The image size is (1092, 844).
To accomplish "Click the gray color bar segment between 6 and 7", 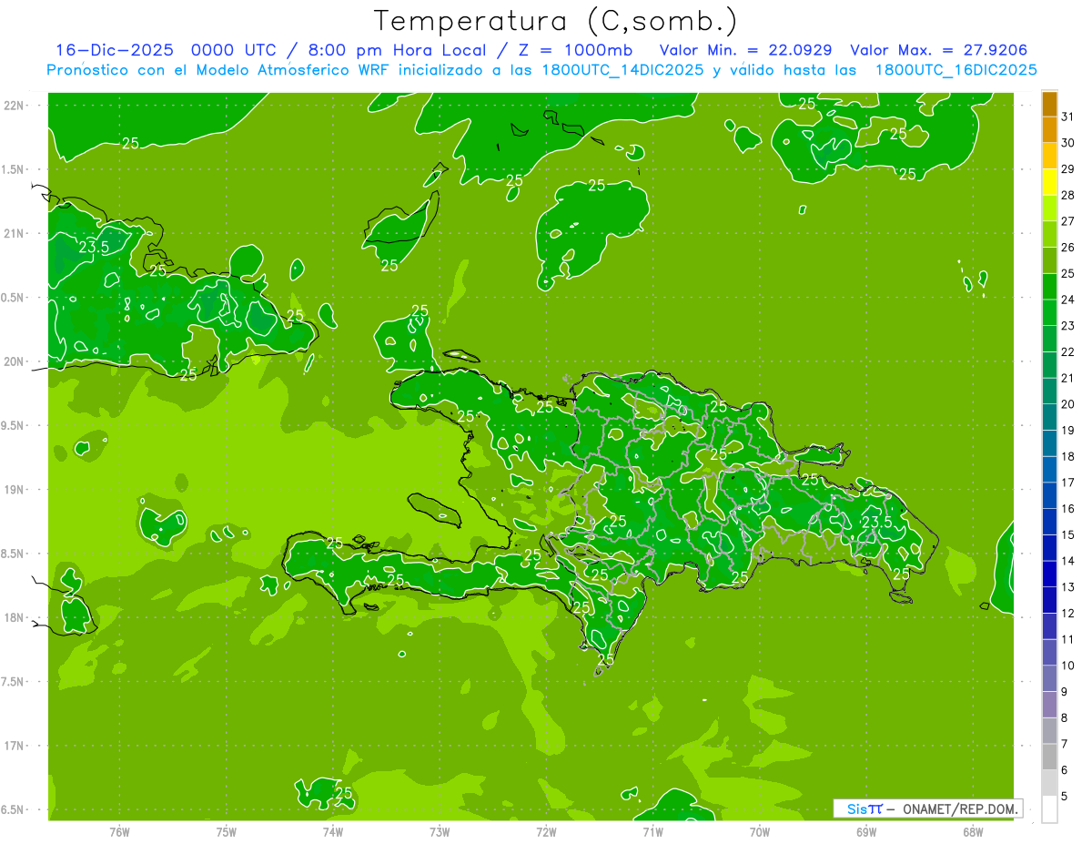I will [1049, 758].
